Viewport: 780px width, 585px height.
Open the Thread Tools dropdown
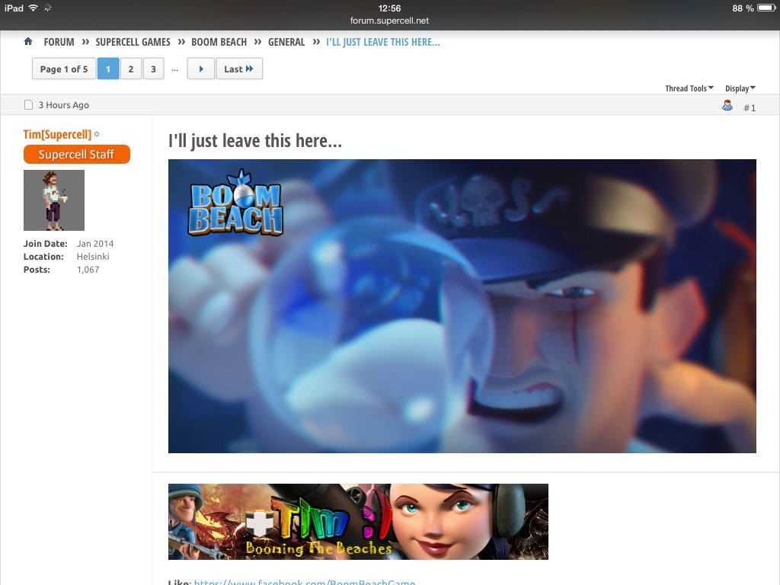coord(689,88)
